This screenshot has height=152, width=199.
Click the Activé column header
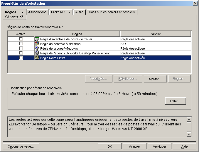coord(21,34)
